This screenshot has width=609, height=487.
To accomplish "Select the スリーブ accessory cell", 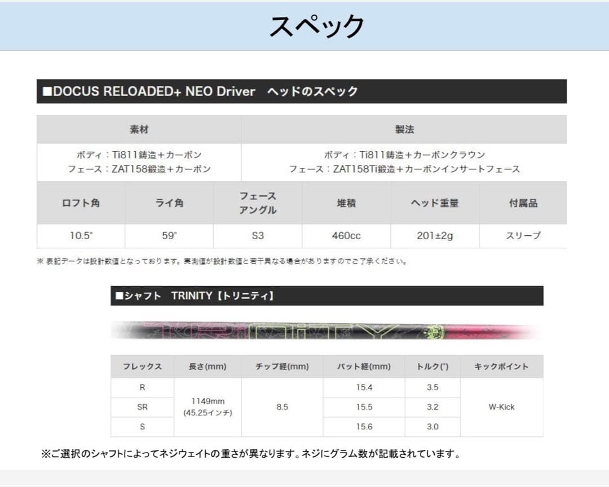I will 522,236.
